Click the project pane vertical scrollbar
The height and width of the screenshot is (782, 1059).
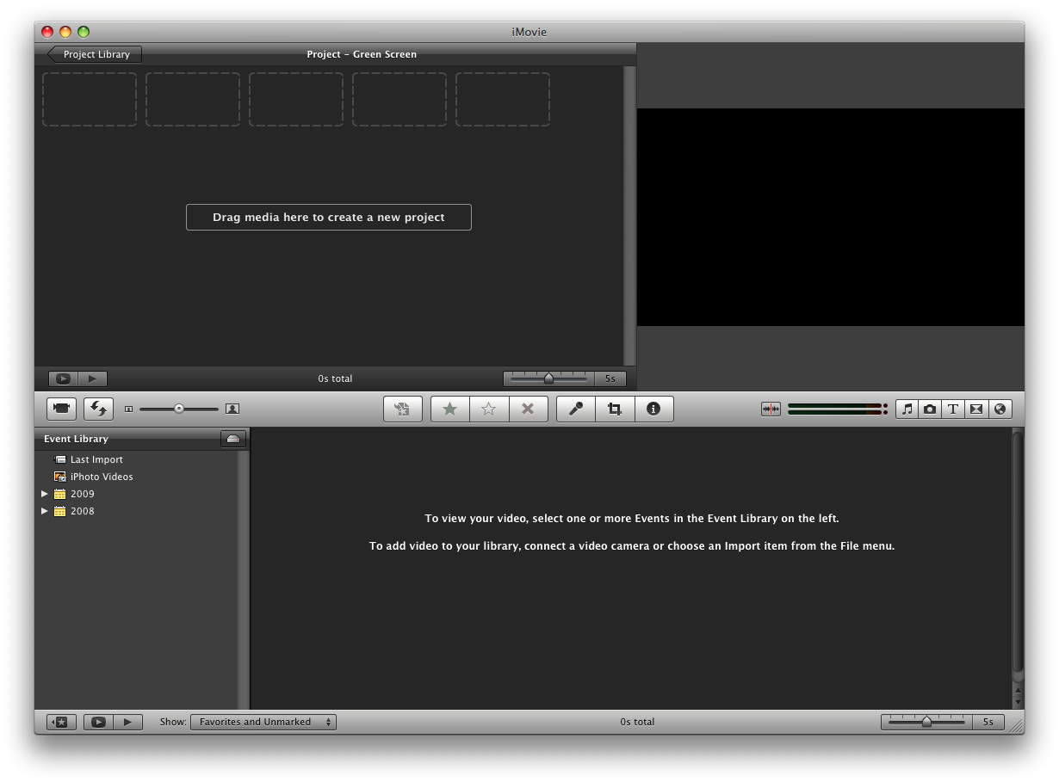tap(629, 216)
